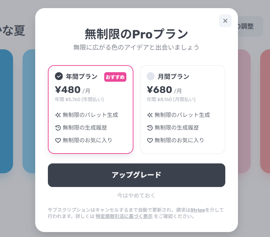Click history icon in annual plan features
This screenshot has width=270, height=237.
[x=58, y=127]
